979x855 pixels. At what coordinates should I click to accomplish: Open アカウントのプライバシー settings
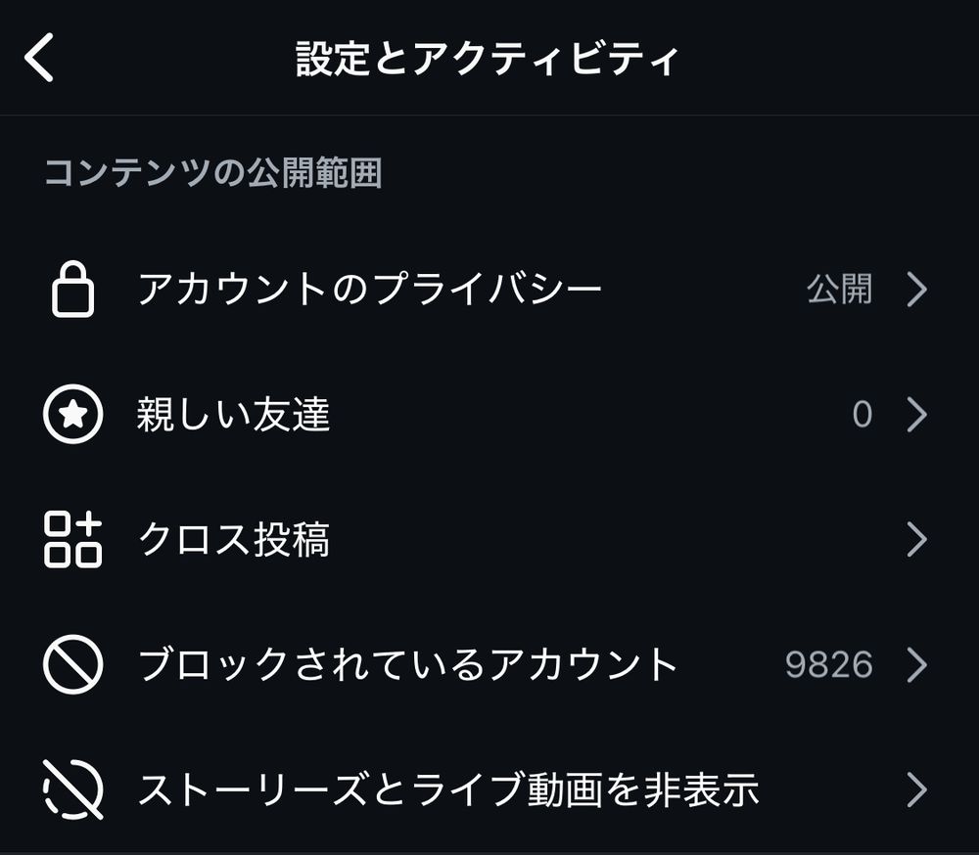(x=369, y=290)
